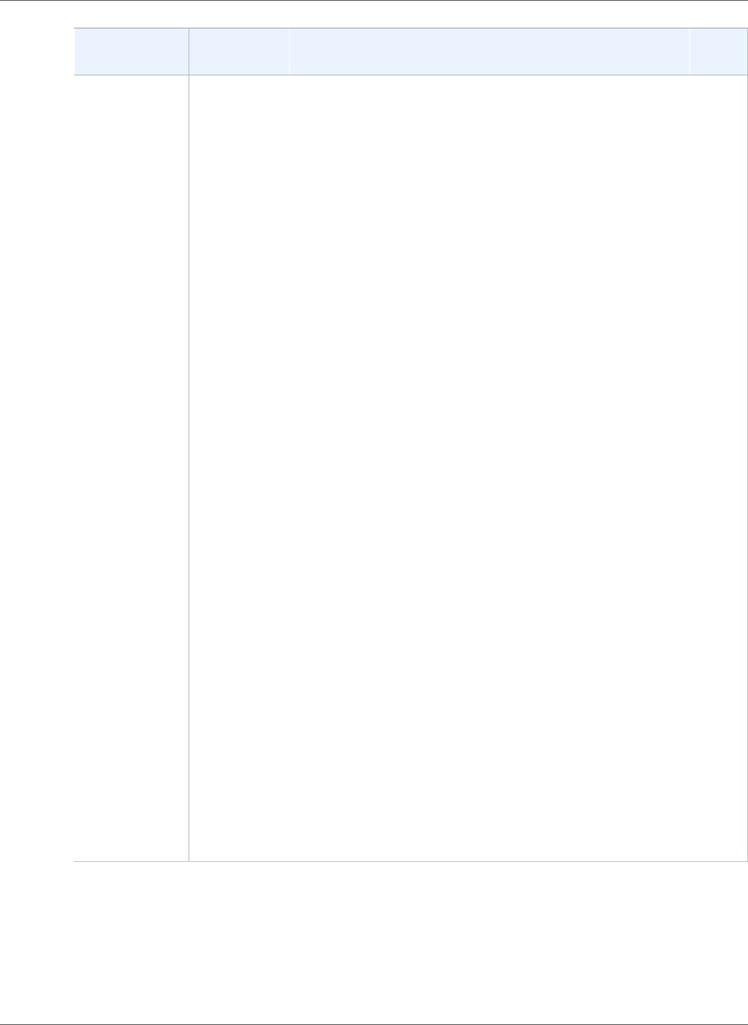Click inside the large empty body cell

coord(468,468)
